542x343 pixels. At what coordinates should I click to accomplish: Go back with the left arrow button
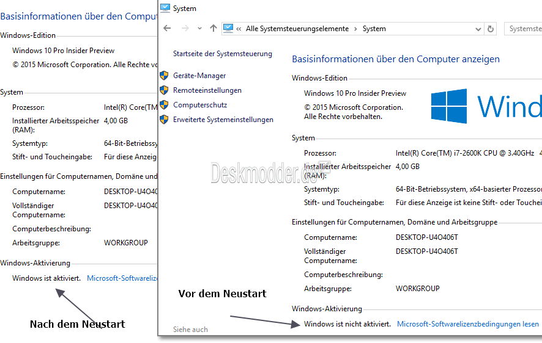point(167,28)
